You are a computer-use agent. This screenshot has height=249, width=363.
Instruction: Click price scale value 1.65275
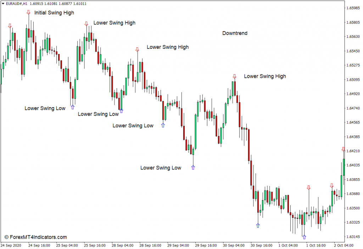[x=353, y=65]
